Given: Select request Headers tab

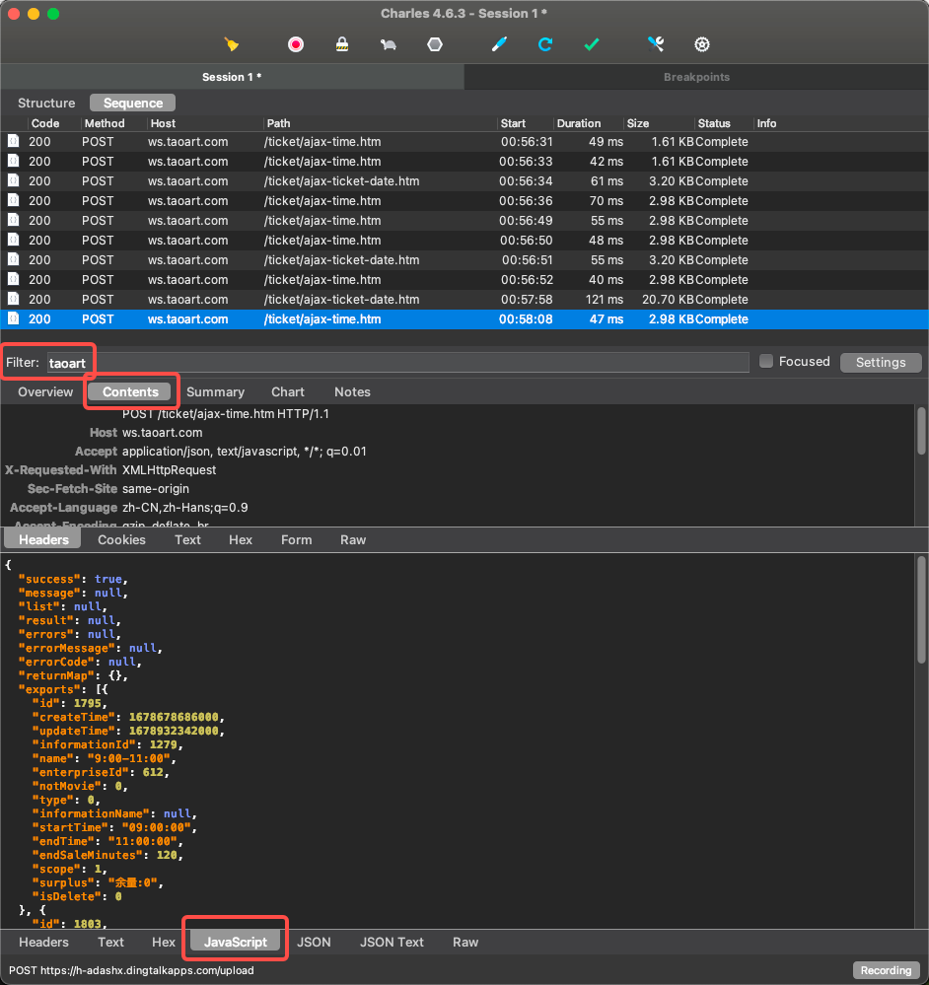Looking at the screenshot, I should [x=43, y=539].
